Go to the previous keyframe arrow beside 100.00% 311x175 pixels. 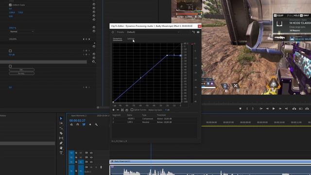pos(84,39)
